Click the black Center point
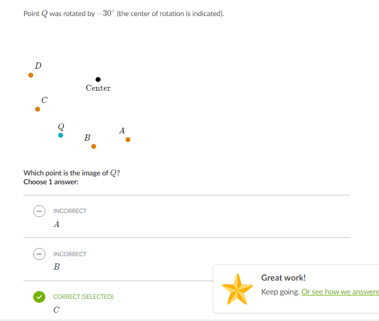Viewport: 379px width, 321px height. click(x=98, y=80)
